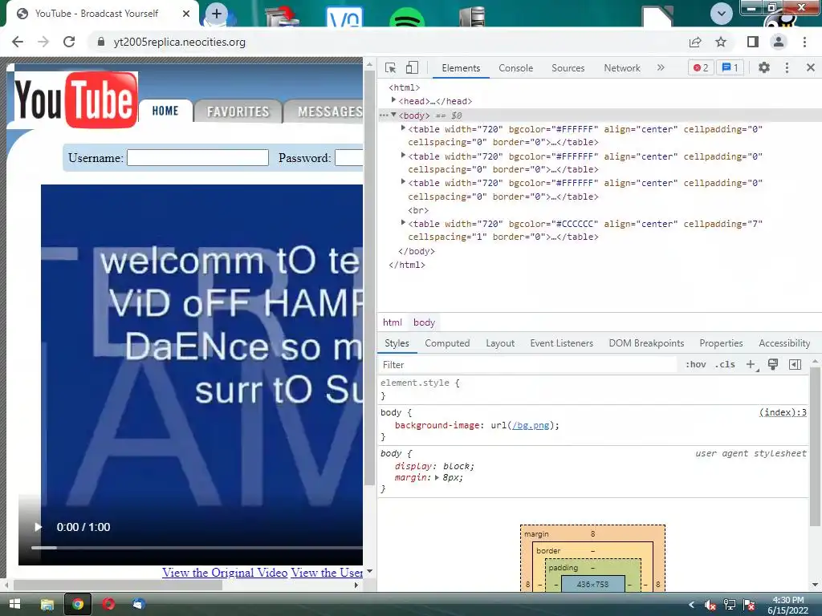822x616 pixels.
Task: Bookmark this page star
Action: (721, 42)
